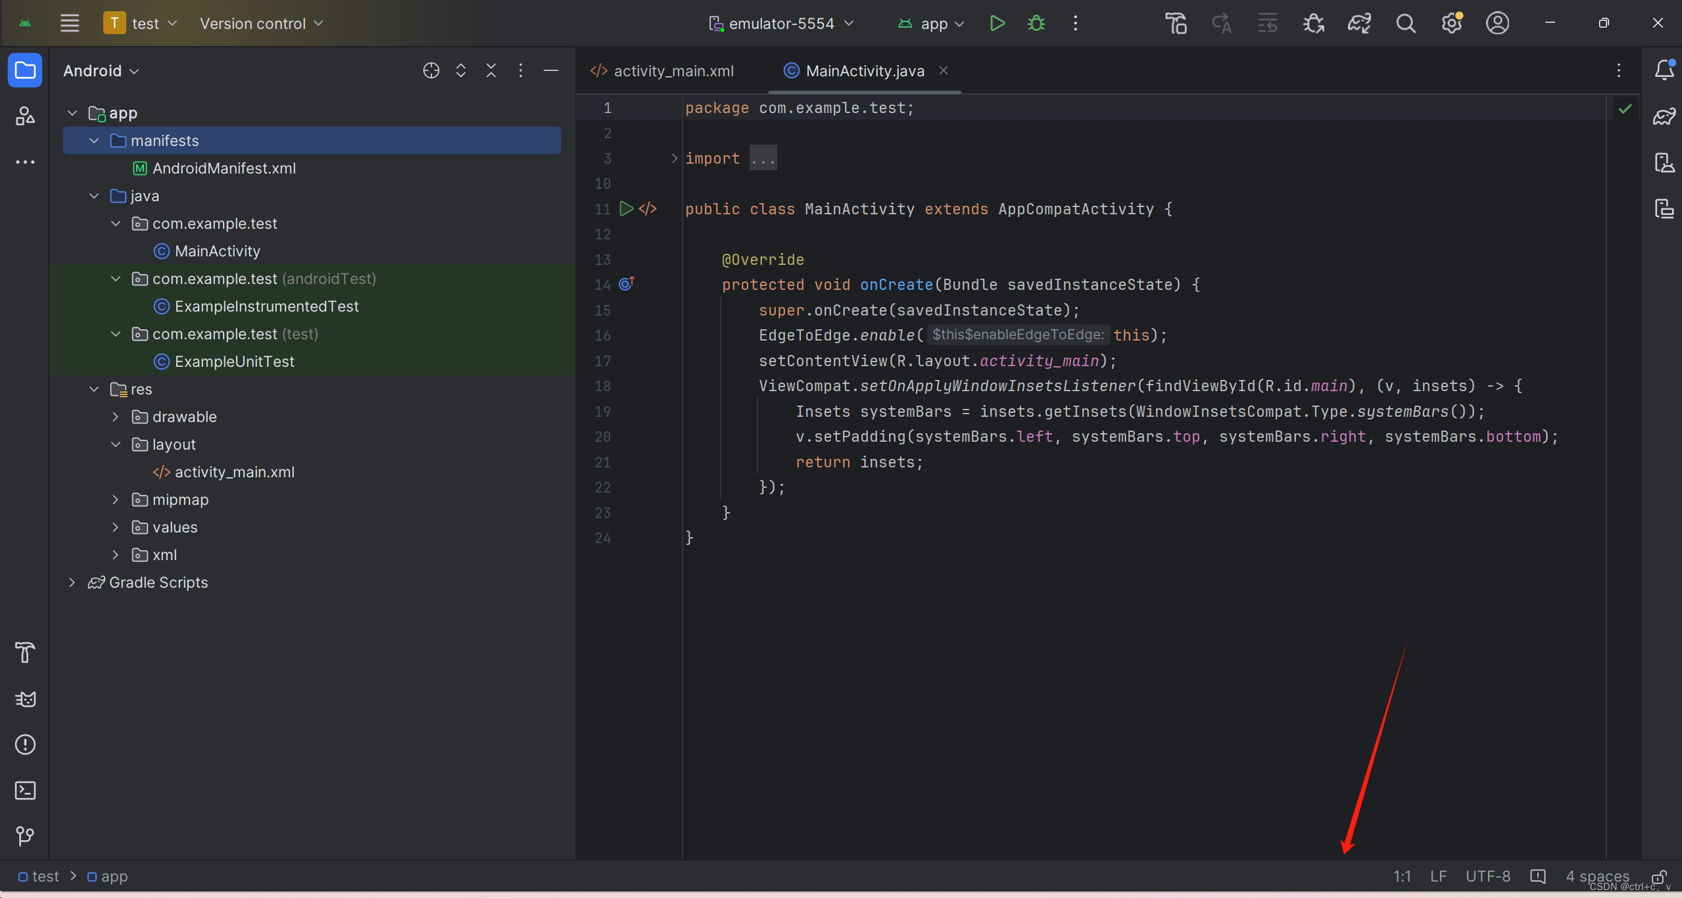Viewport: 1682px width, 898px height.
Task: Open Project tool window icon
Action: pyautogui.click(x=25, y=70)
